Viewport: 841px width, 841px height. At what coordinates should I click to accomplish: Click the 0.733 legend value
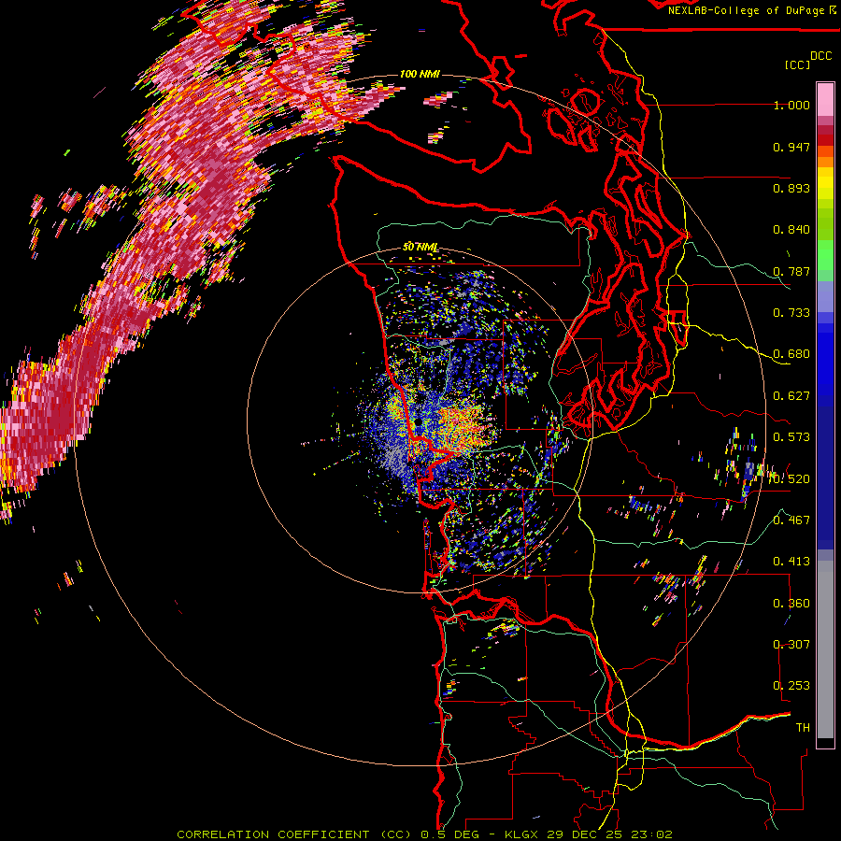tap(791, 313)
